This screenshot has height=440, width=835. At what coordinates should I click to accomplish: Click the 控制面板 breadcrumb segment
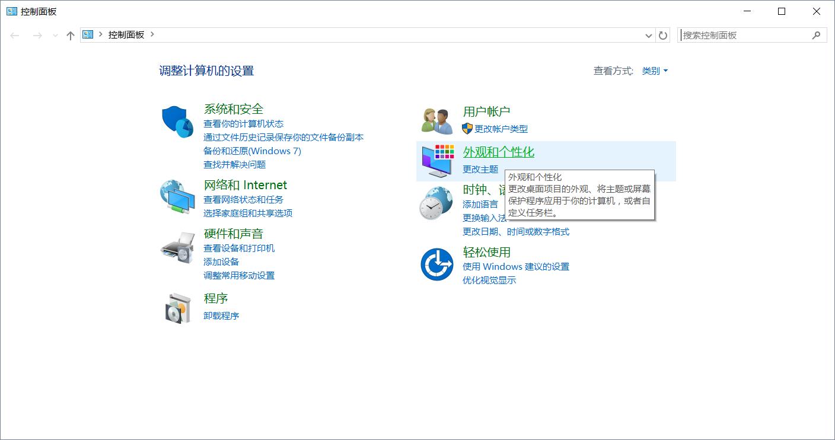point(126,34)
